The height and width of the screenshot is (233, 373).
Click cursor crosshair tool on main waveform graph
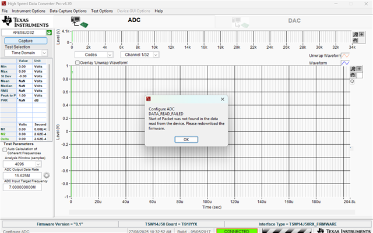359,69
